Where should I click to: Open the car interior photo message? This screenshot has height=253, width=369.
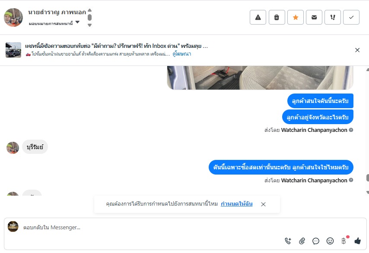pos(260,78)
